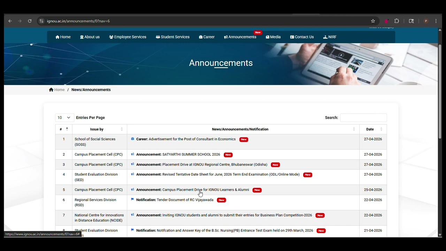Open the Student Services menu

tap(172, 37)
